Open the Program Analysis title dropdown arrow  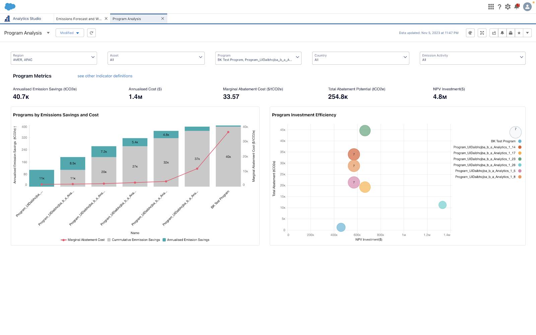(48, 33)
